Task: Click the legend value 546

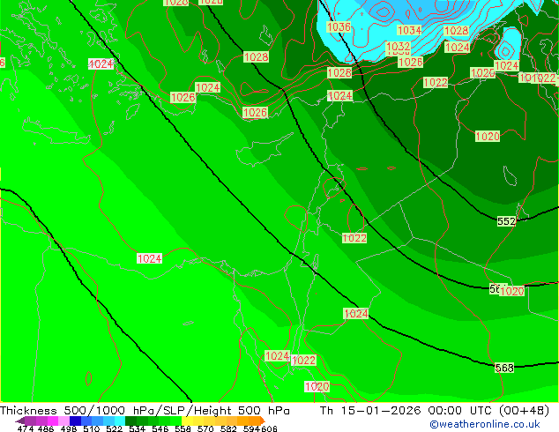Action: [160, 428]
